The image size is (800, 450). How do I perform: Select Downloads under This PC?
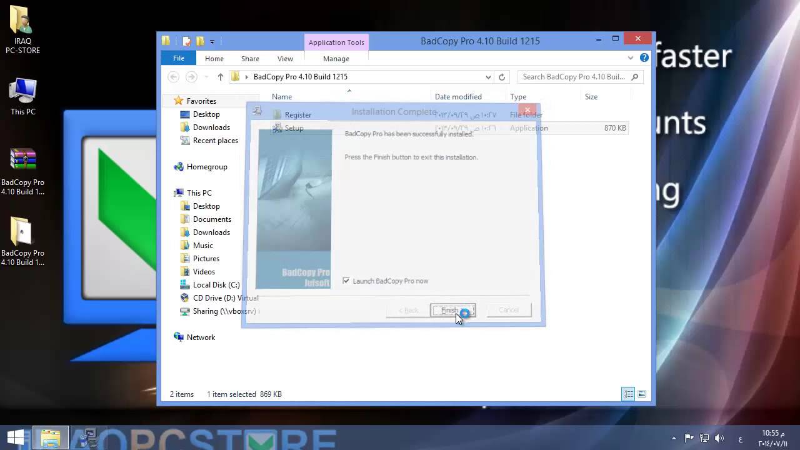tap(211, 232)
